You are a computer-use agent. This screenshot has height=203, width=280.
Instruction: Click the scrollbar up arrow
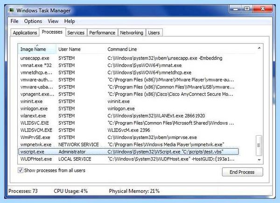pos(259,48)
